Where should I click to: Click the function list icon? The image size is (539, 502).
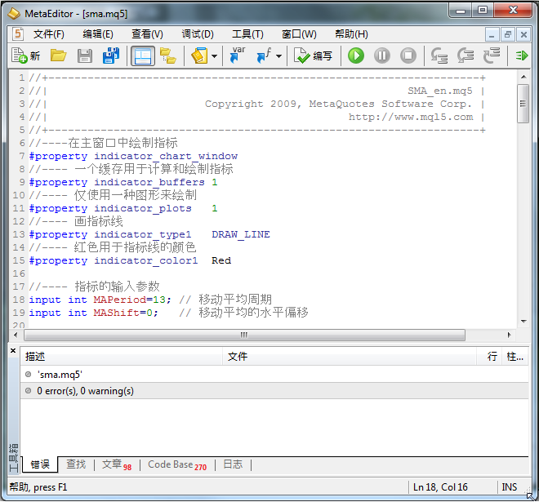264,56
